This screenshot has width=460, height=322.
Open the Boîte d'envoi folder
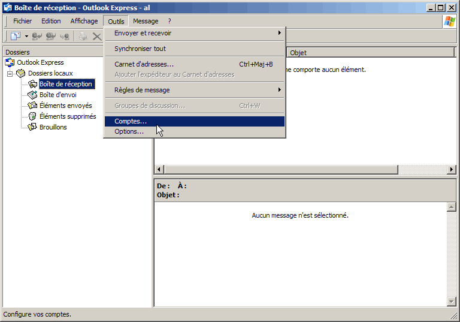point(57,95)
